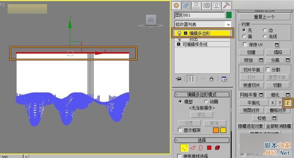Viewport: 294px width, 158px height.
Task: Expand the 可编辑样条线 stack entry
Action: [179, 44]
